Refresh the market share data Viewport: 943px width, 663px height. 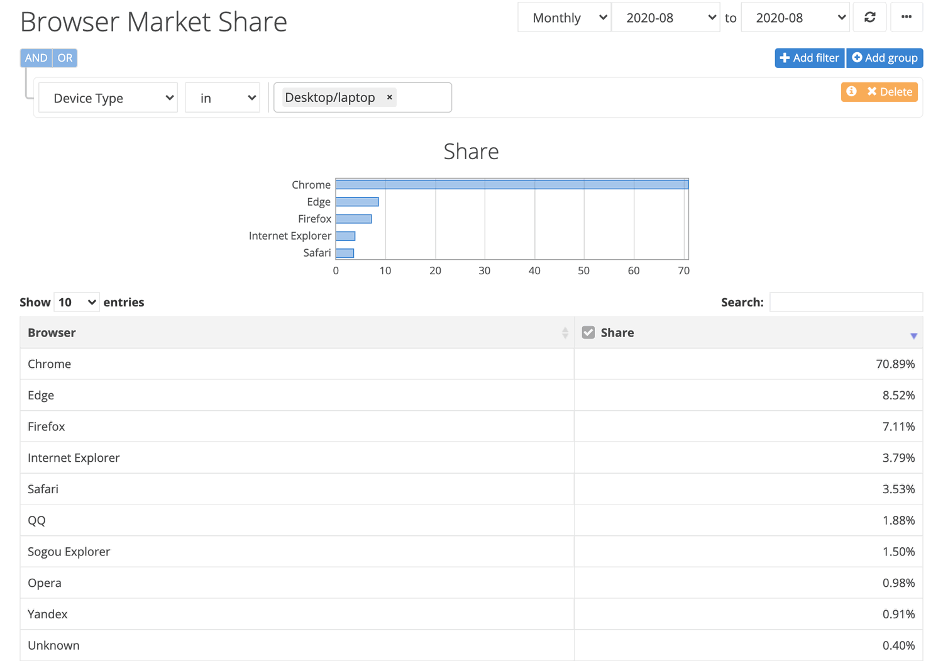tap(869, 17)
